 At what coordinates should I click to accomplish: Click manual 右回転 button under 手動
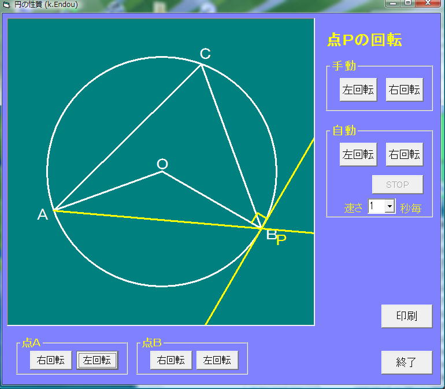(x=405, y=90)
